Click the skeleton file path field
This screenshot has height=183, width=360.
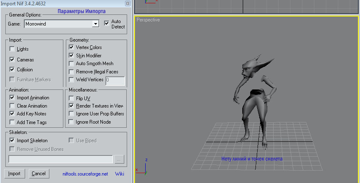pos(61,160)
